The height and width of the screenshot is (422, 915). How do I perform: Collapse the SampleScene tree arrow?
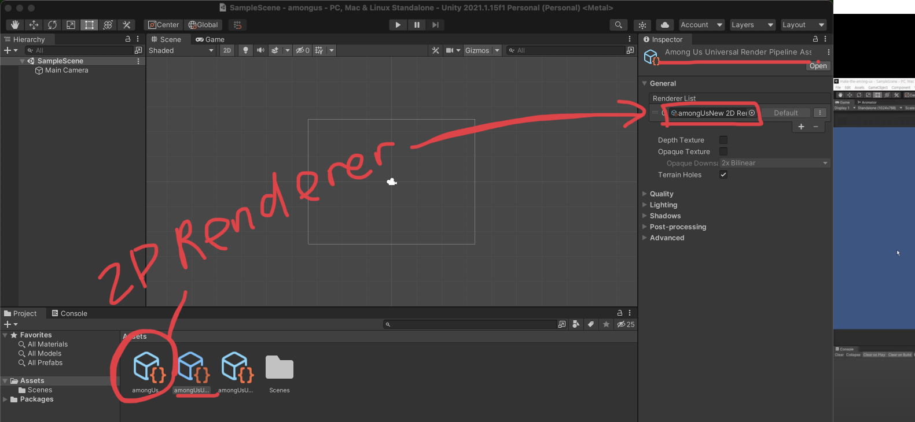pos(23,61)
